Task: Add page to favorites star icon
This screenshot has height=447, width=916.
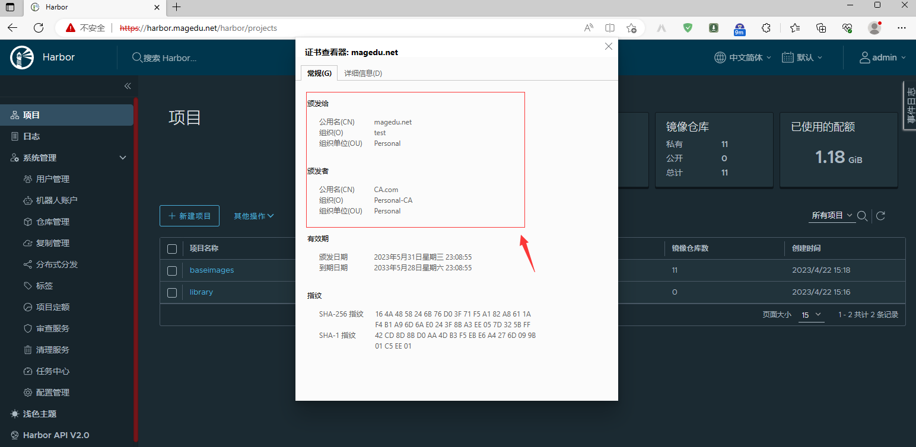Action: 631,28
